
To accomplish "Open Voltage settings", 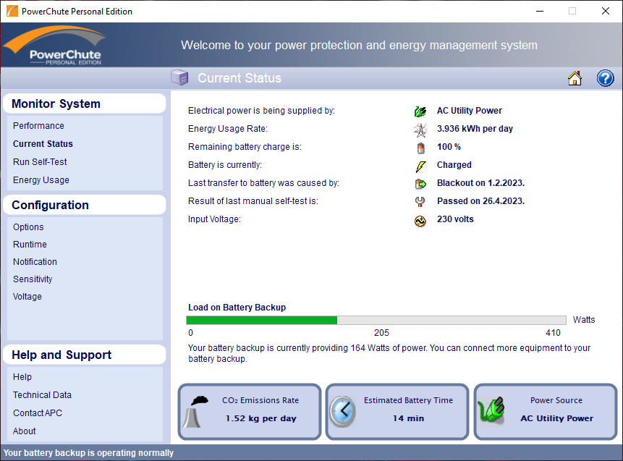I will point(27,297).
